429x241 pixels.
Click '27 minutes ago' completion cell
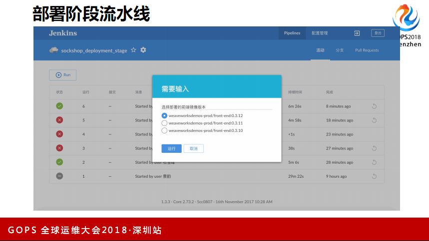pos(340,148)
